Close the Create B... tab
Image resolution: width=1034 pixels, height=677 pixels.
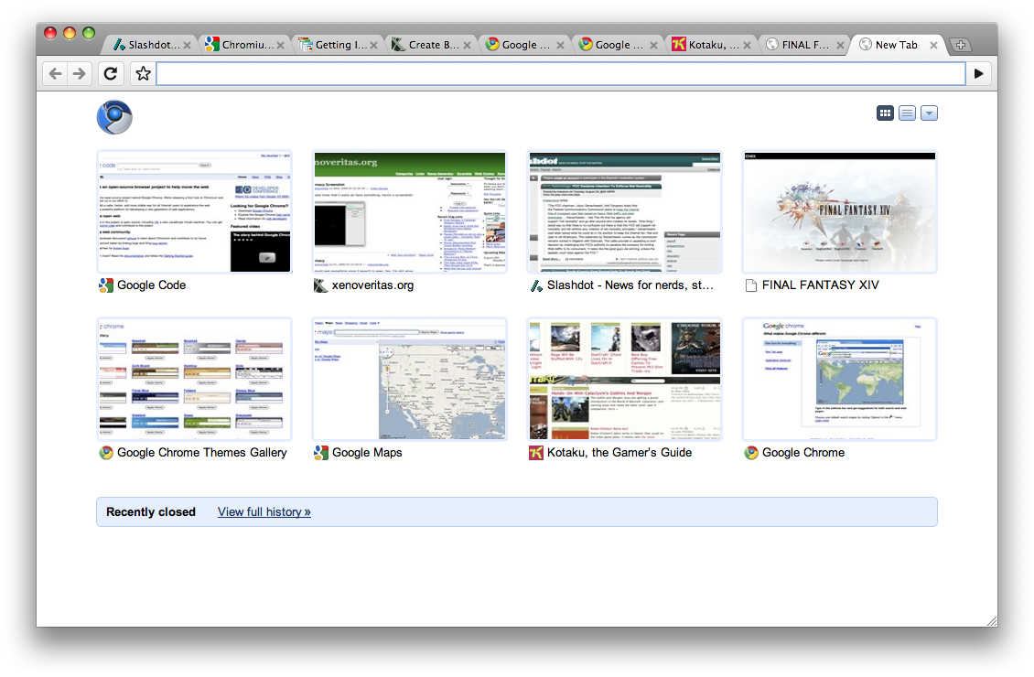[x=468, y=46]
